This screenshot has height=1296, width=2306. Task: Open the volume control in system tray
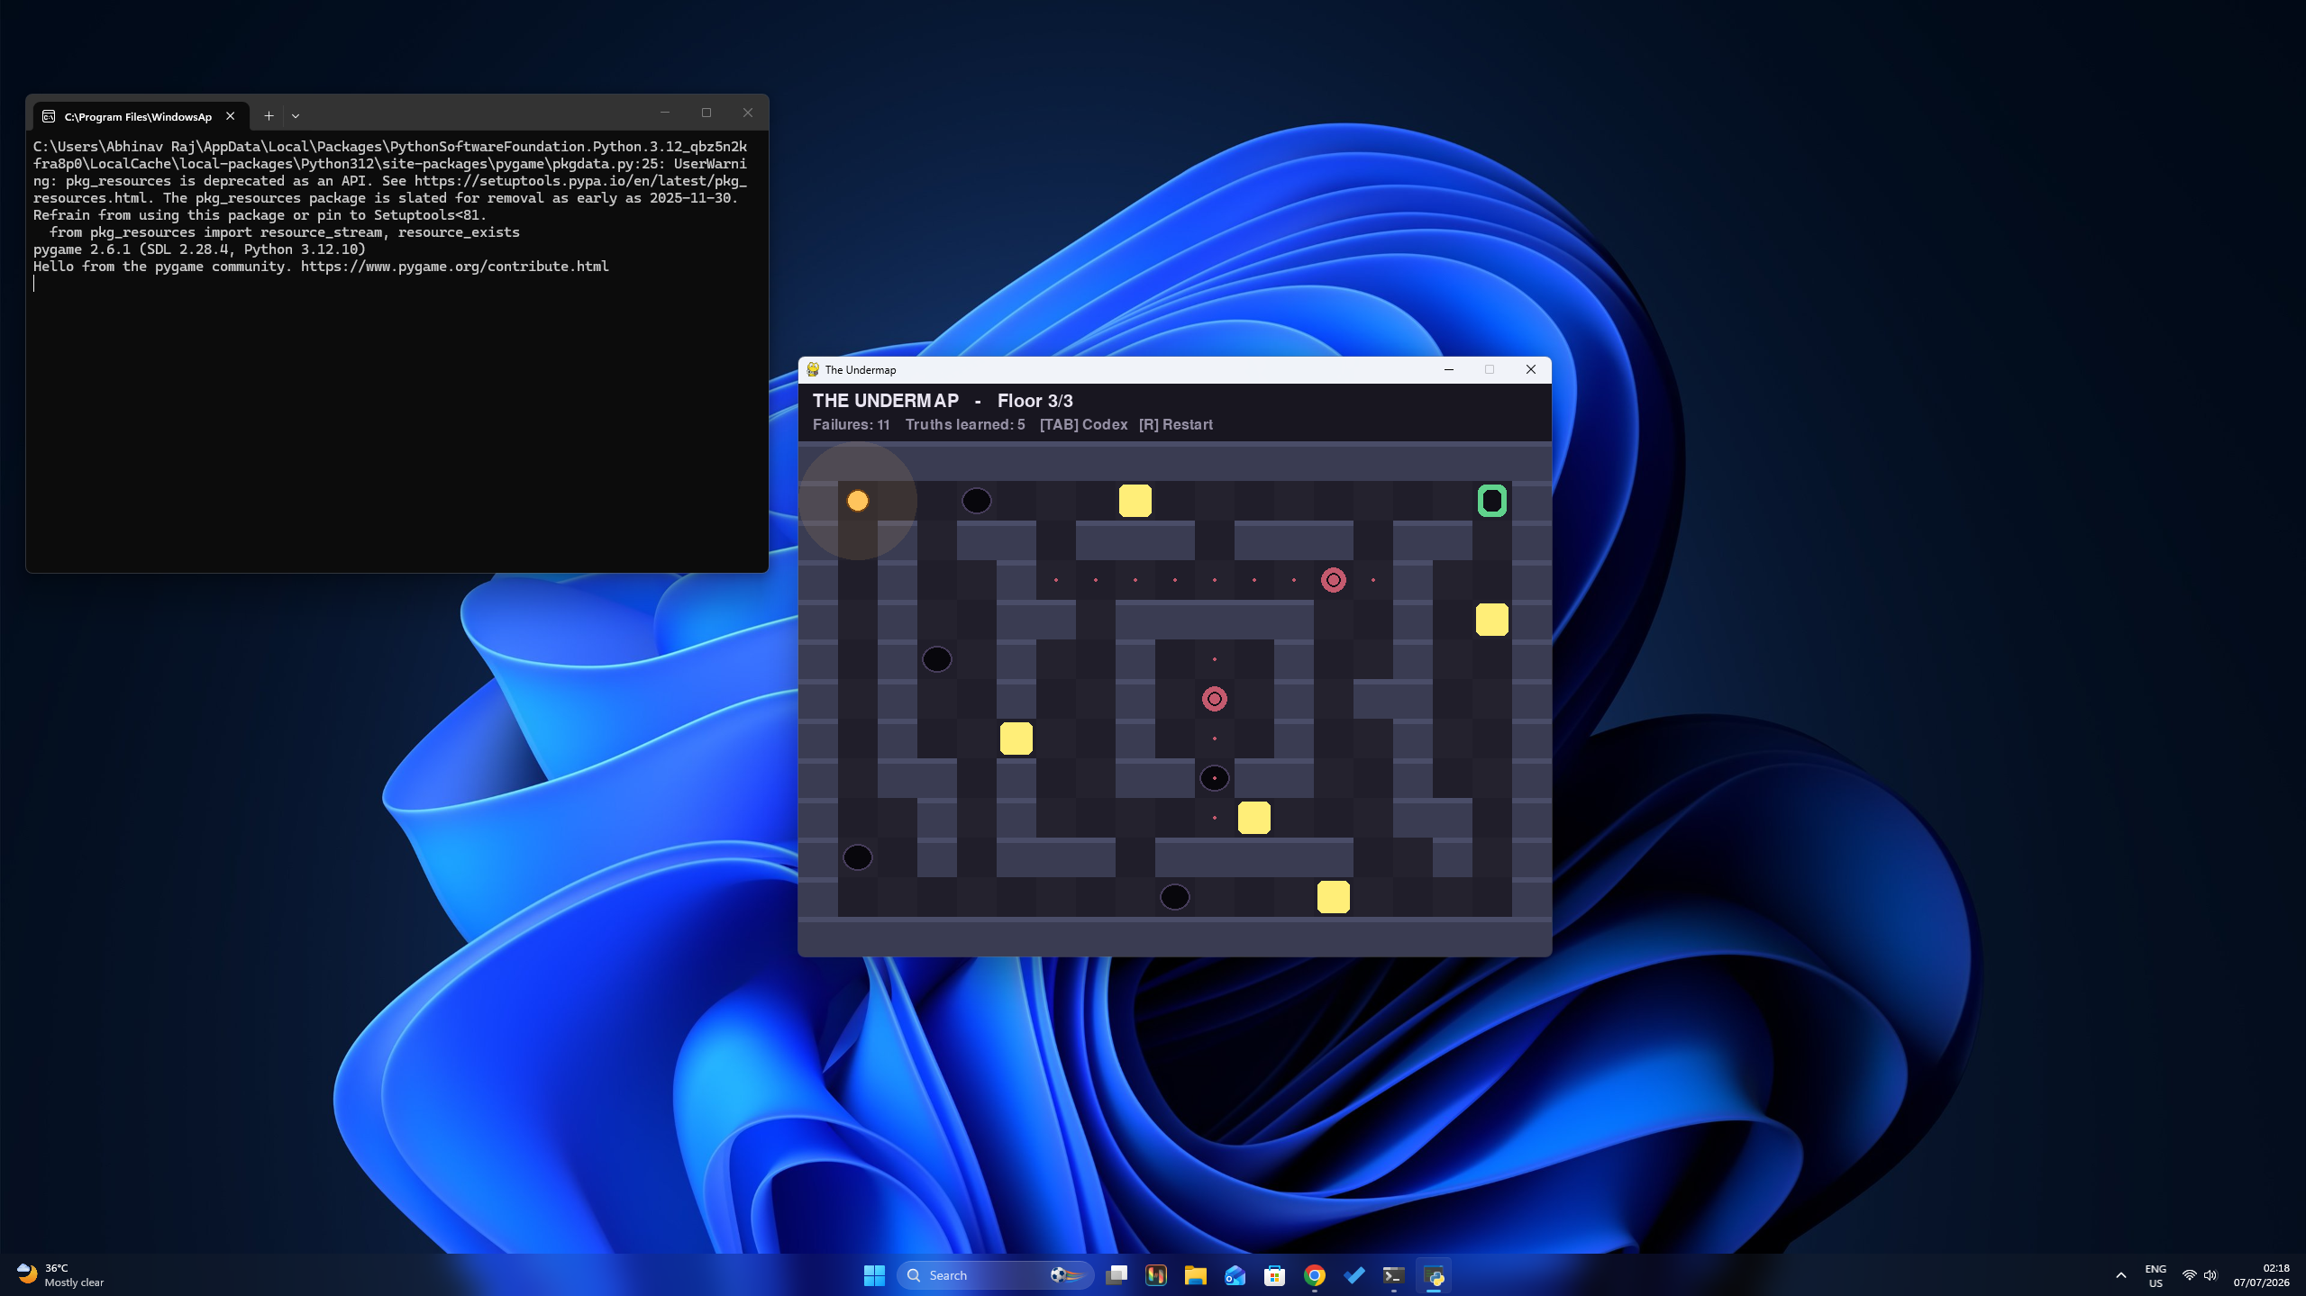tap(2210, 1275)
